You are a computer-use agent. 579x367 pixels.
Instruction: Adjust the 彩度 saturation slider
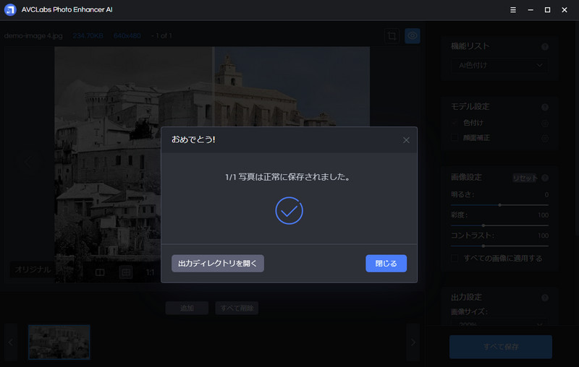pos(499,225)
